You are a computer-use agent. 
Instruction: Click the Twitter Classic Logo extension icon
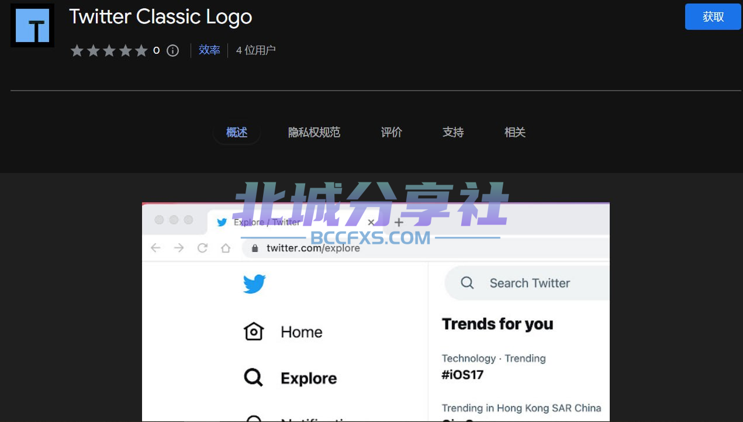32,26
